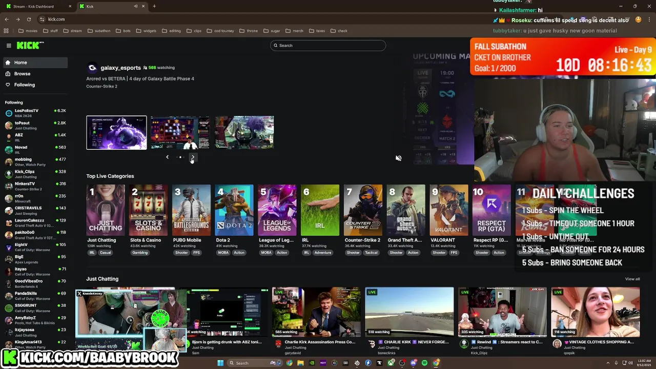Open Kick_Clipz in Following list

[x=35, y=174]
